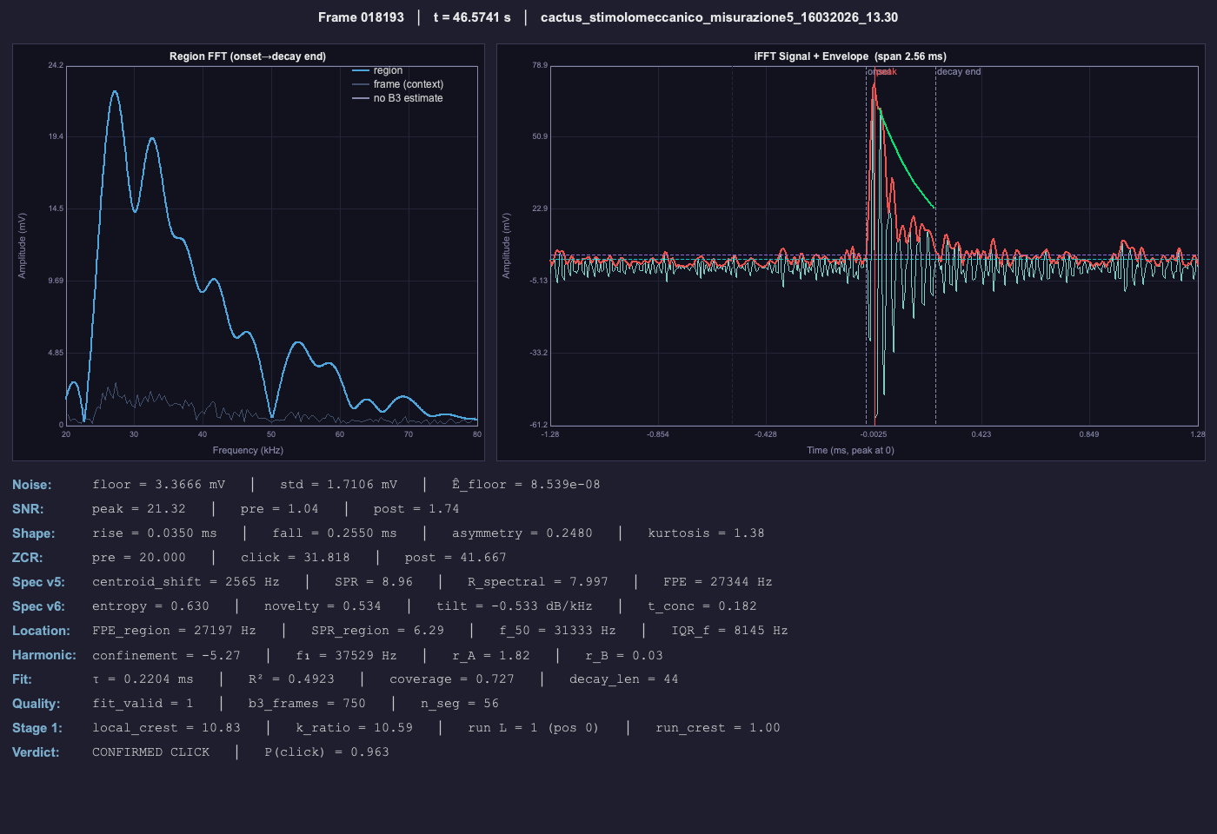This screenshot has width=1217, height=834.
Task: Click the 'FPE = 27344 Hz' value
Action: pos(718,582)
